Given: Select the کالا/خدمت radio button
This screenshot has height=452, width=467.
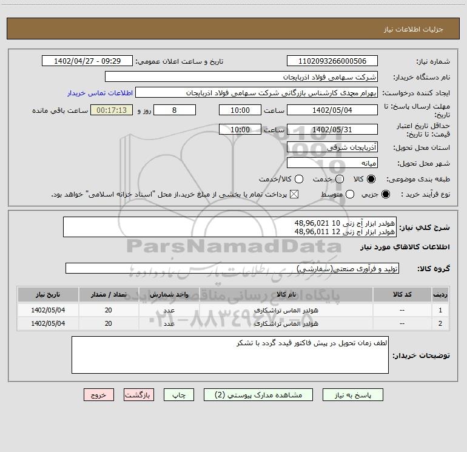Looking at the screenshot, I should (x=299, y=179).
